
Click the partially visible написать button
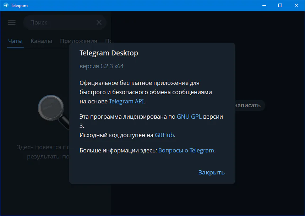click(x=249, y=105)
